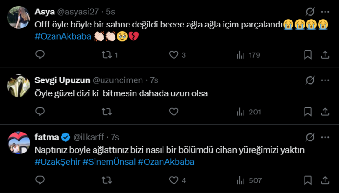This screenshot has height=193, width=339.
Task: Share fatma's tweet
Action: pos(325,180)
